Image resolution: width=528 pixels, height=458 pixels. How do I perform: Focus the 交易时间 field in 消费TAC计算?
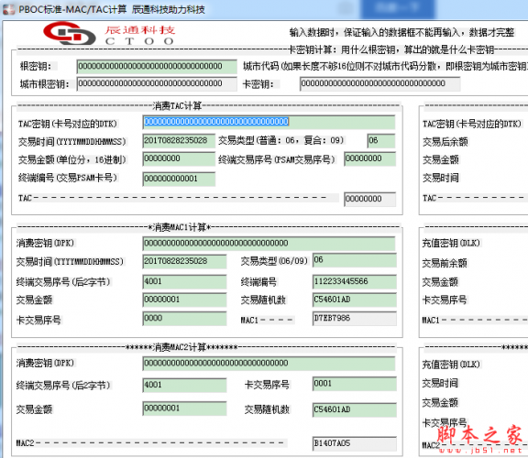(179, 141)
